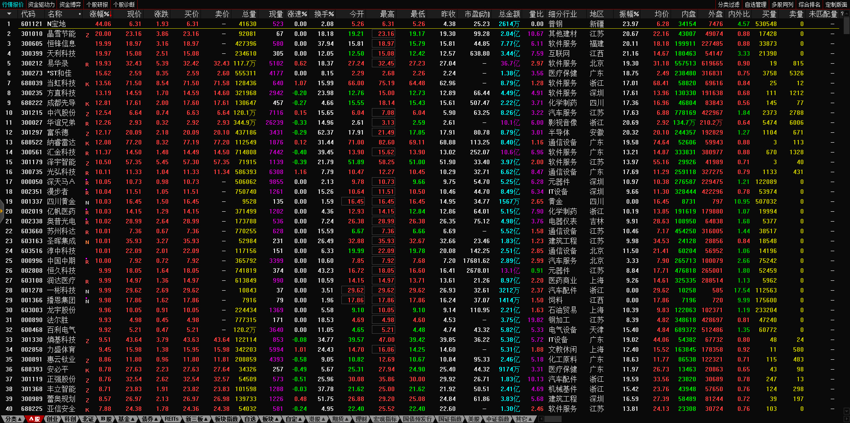Expand the 分类 tab menu

click(x=13, y=419)
